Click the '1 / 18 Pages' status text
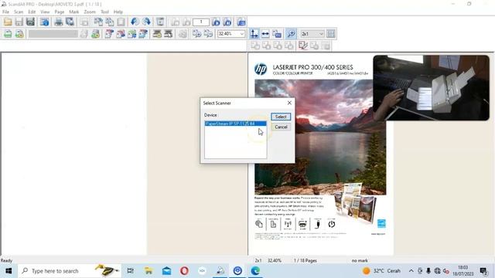495x278 pixels. (x=305, y=261)
